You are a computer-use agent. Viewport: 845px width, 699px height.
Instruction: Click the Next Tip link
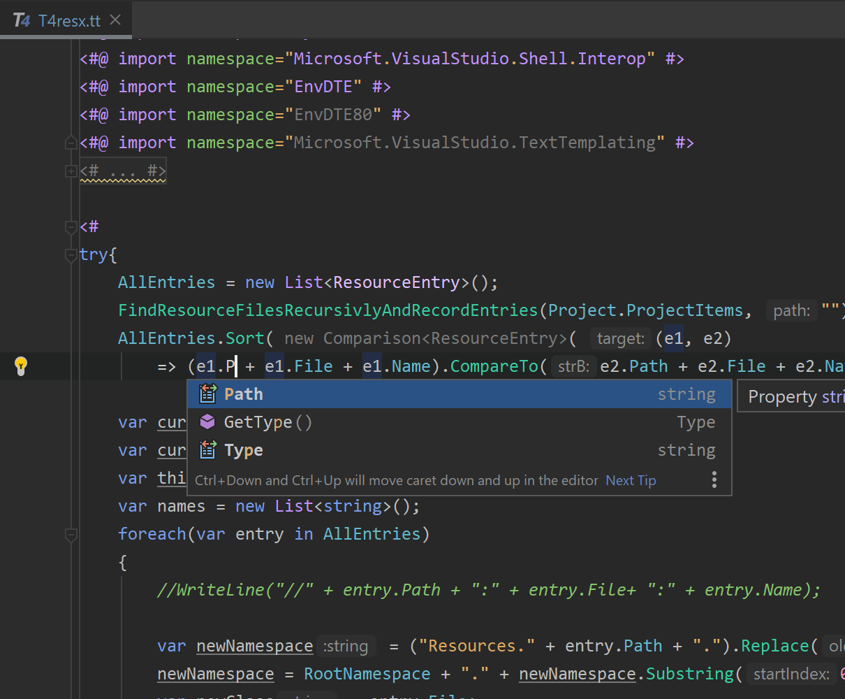631,480
